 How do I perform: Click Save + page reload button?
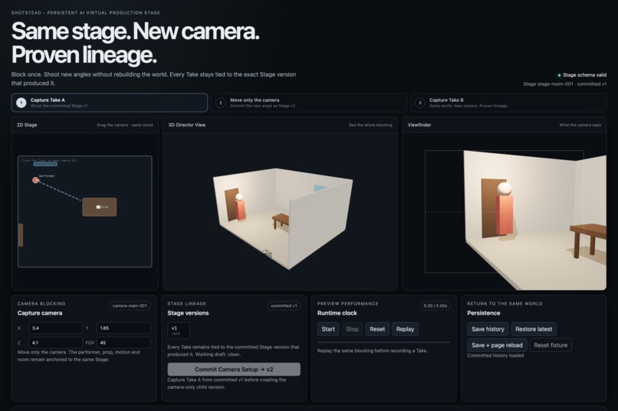coord(497,345)
